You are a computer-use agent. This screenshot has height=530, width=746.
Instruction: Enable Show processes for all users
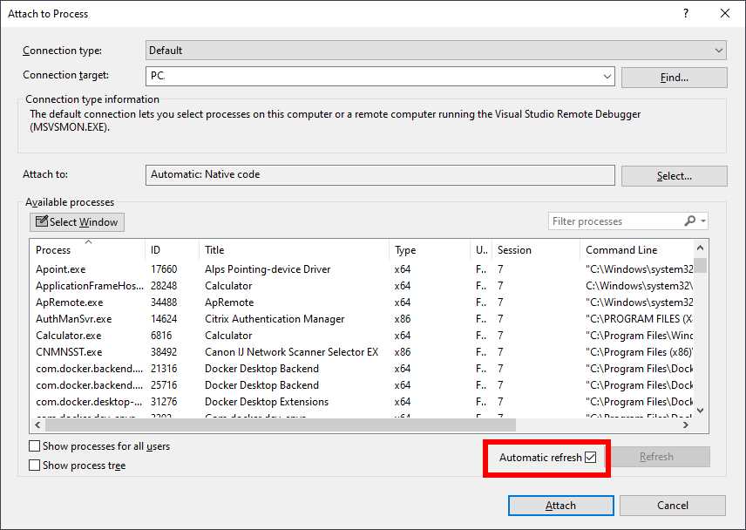(x=32, y=445)
